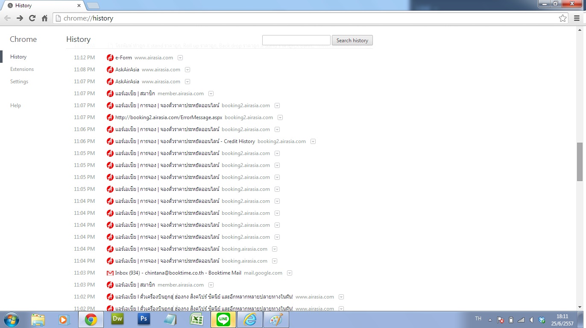Click the network signal icon in the tray
This screenshot has height=328, width=586.
click(x=521, y=320)
